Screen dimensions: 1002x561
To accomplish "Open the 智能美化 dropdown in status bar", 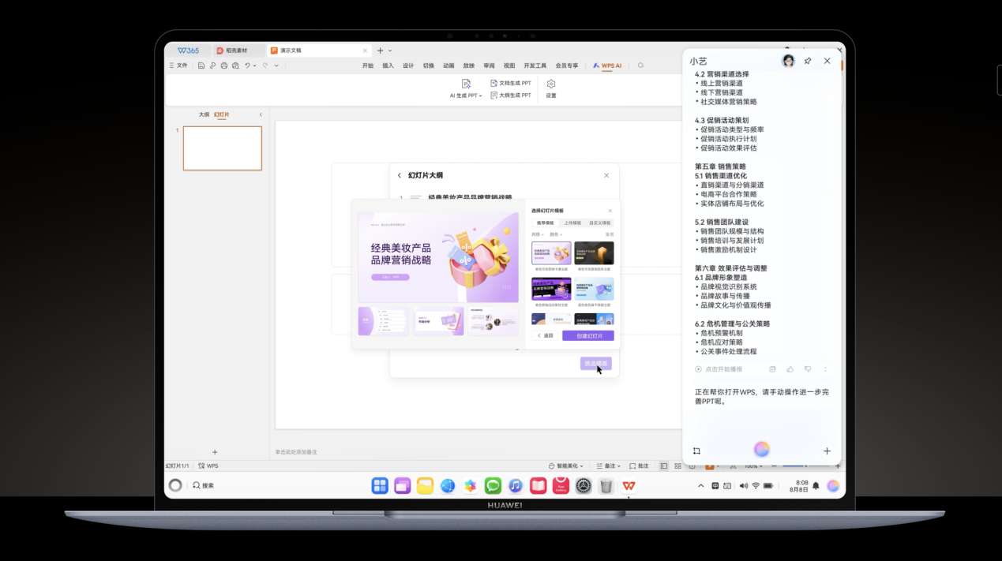I will point(569,466).
